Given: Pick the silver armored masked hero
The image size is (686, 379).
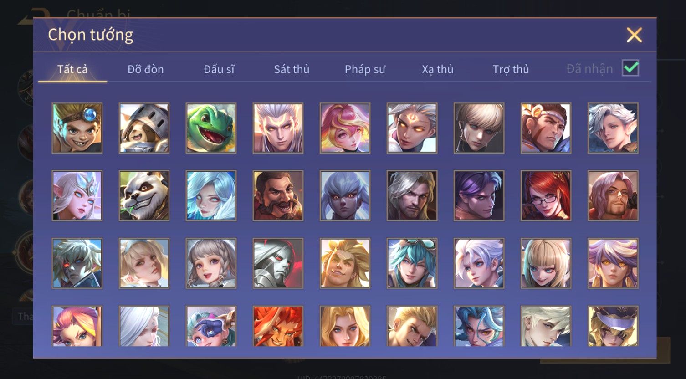Looking at the screenshot, I should pos(278,263).
